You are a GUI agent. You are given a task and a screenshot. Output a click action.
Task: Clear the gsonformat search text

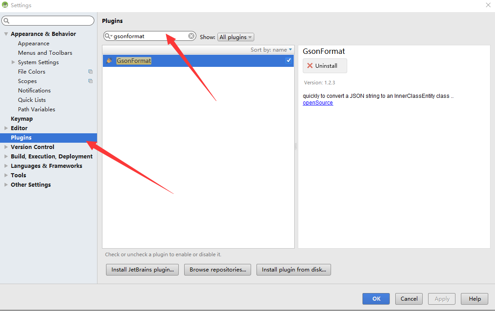[191, 36]
